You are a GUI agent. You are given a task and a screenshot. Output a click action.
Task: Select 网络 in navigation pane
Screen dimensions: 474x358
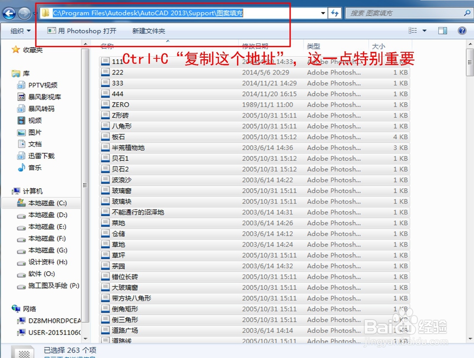[24, 309]
